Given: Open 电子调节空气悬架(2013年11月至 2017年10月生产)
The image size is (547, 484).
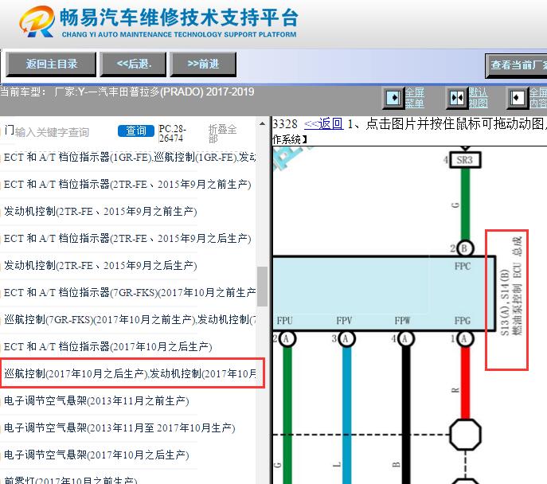Looking at the screenshot, I should point(119,427).
